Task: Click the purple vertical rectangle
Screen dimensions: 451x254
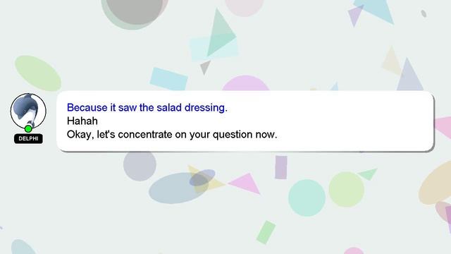Action: click(x=281, y=167)
